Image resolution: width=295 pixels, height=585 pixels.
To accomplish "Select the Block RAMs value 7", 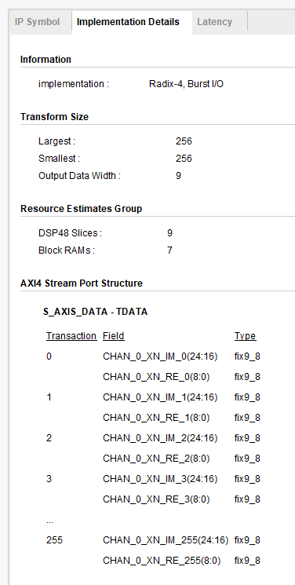I will [169, 250].
